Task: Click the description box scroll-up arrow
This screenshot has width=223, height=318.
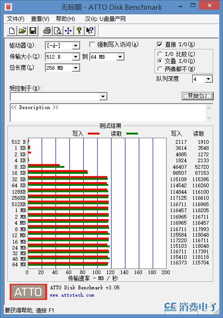Action: (209, 108)
